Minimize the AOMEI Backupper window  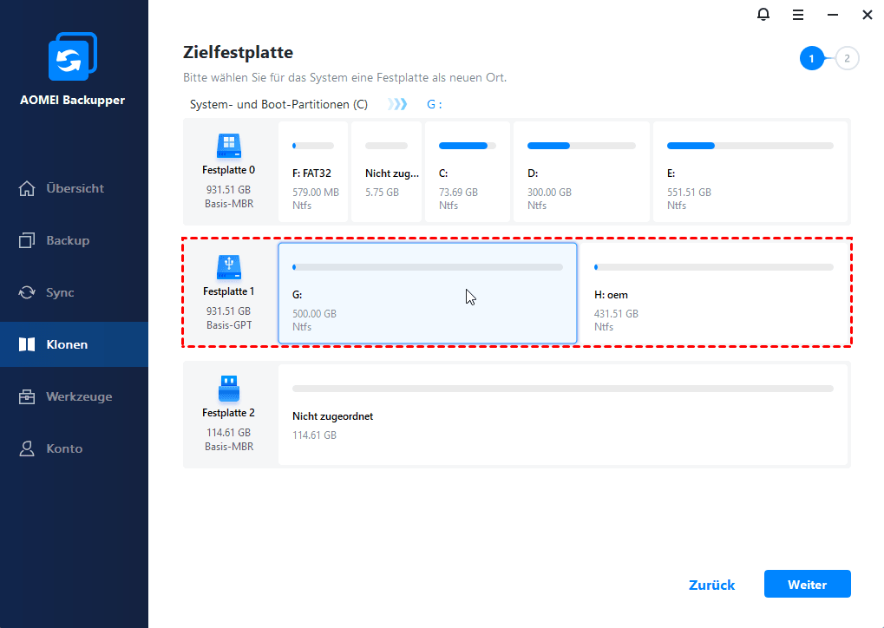(833, 15)
